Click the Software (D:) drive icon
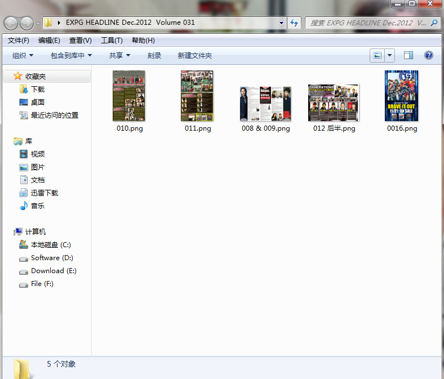Image resolution: width=444 pixels, height=379 pixels. (x=24, y=258)
